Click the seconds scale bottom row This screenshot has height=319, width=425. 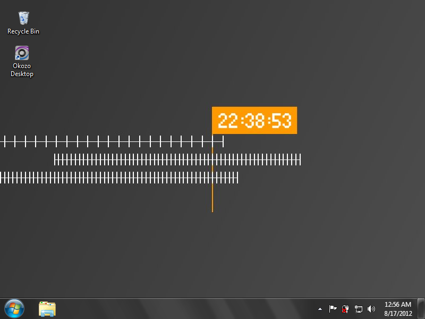pos(119,178)
